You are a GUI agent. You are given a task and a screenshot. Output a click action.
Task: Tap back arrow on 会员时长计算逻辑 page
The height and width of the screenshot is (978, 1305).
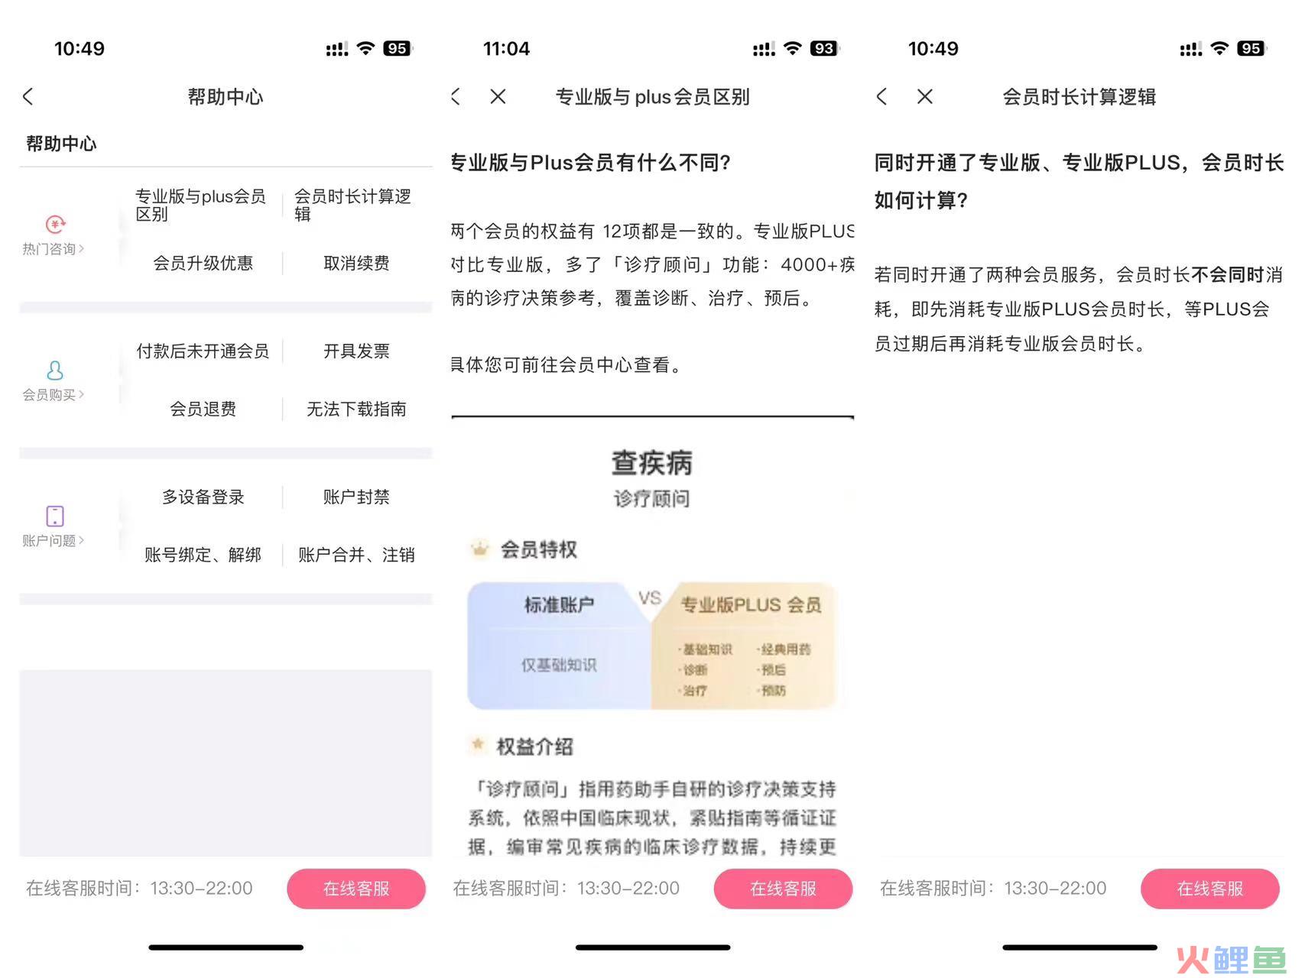(x=881, y=96)
